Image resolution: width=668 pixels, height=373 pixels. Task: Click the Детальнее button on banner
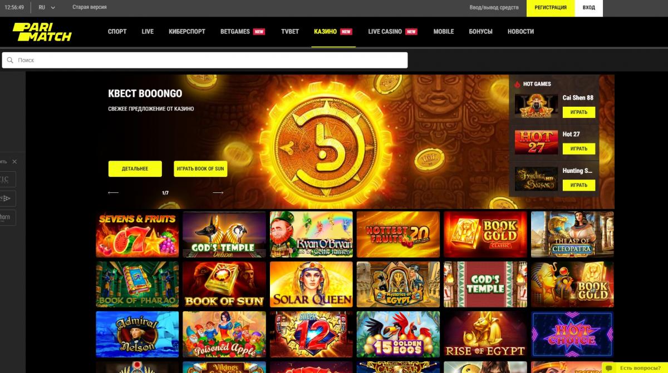tap(135, 168)
